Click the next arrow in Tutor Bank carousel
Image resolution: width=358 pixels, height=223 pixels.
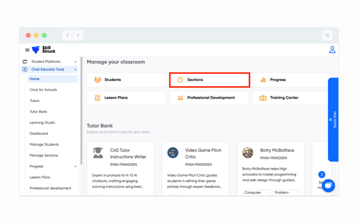coord(322,174)
